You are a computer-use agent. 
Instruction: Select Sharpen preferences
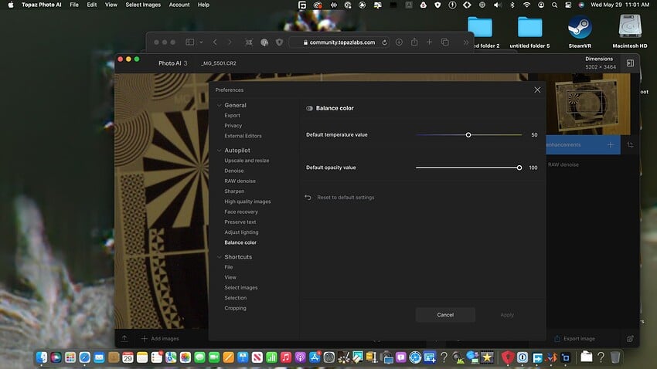[x=234, y=191]
